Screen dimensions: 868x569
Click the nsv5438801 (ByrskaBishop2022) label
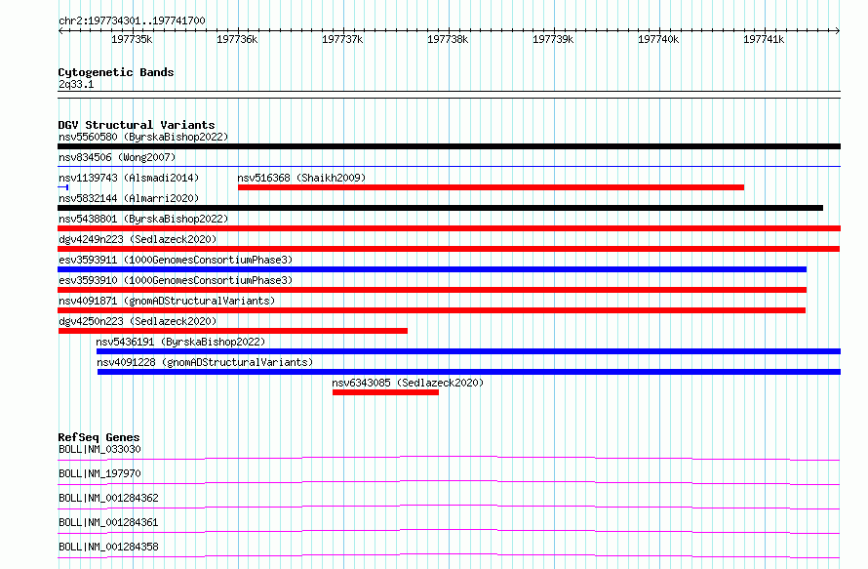tap(143, 219)
